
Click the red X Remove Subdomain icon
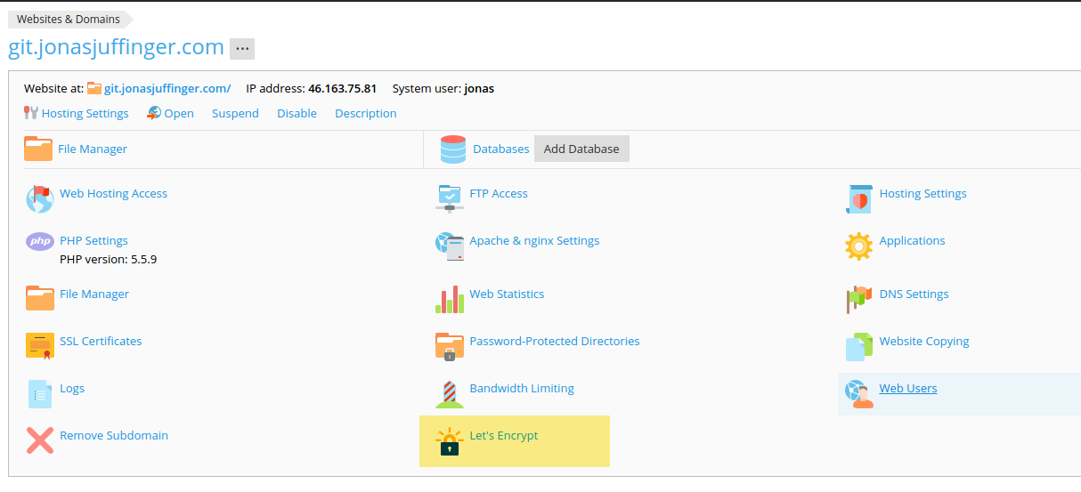(40, 440)
